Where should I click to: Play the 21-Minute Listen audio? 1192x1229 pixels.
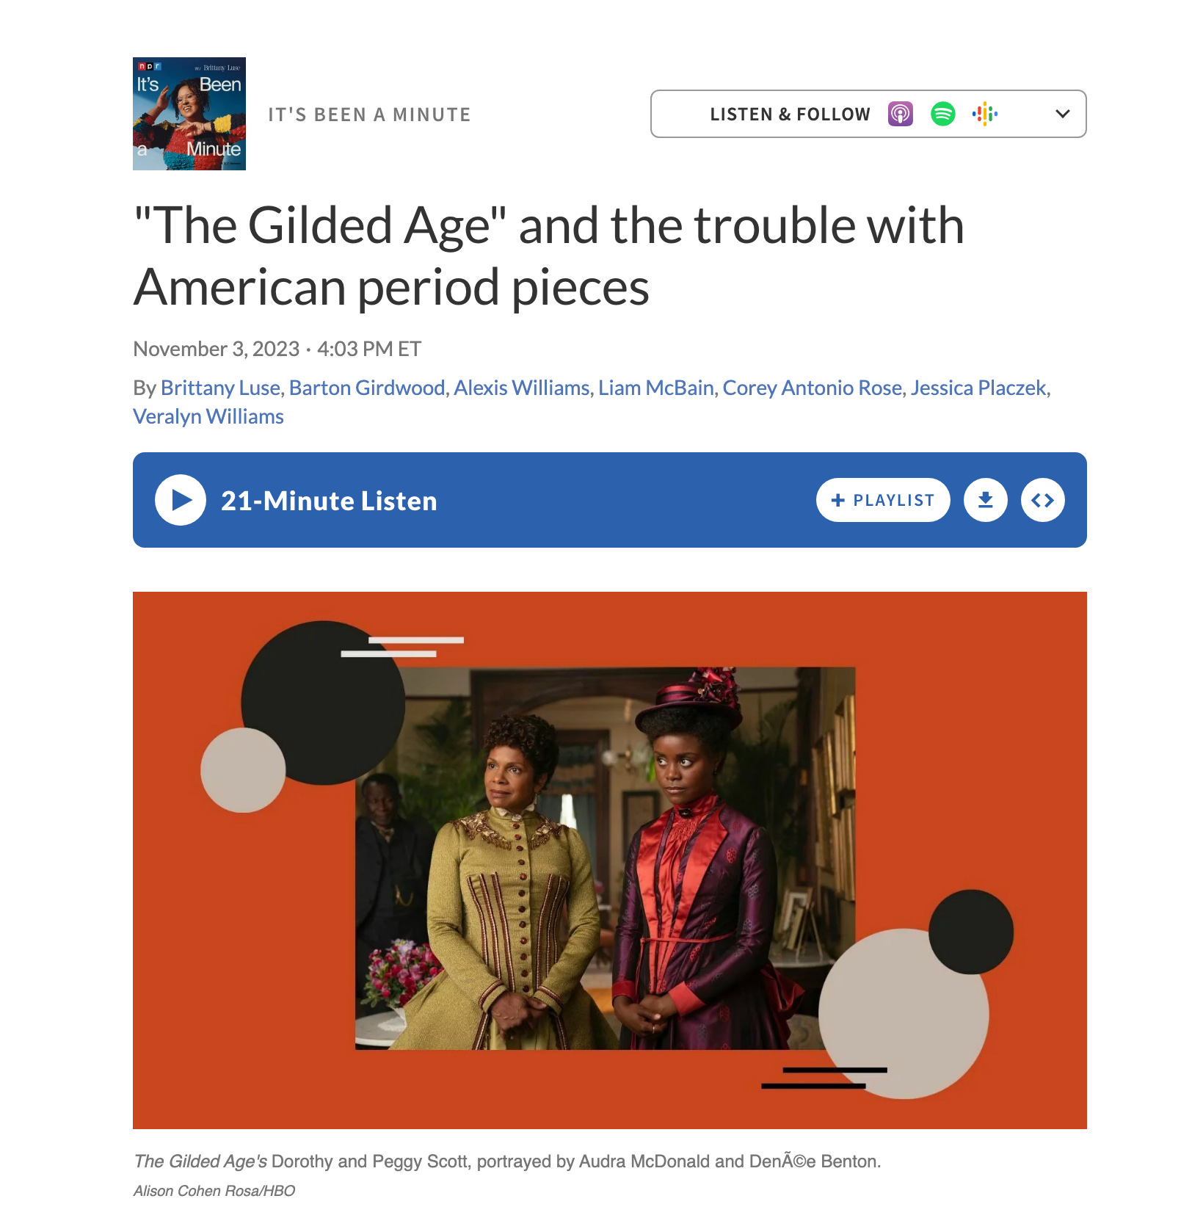coord(181,500)
